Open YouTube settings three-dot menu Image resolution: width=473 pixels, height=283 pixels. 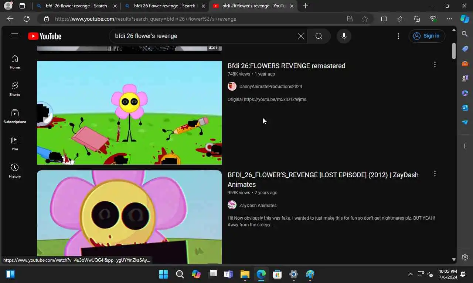(398, 36)
